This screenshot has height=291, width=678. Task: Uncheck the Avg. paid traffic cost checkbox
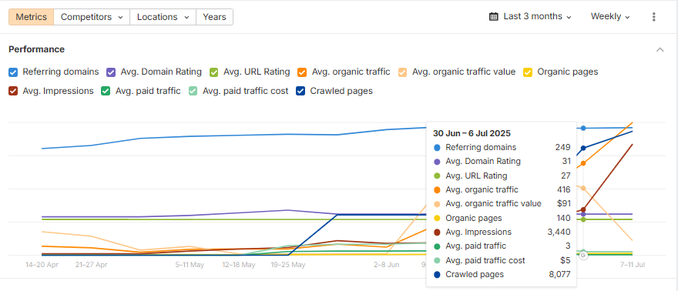point(193,91)
